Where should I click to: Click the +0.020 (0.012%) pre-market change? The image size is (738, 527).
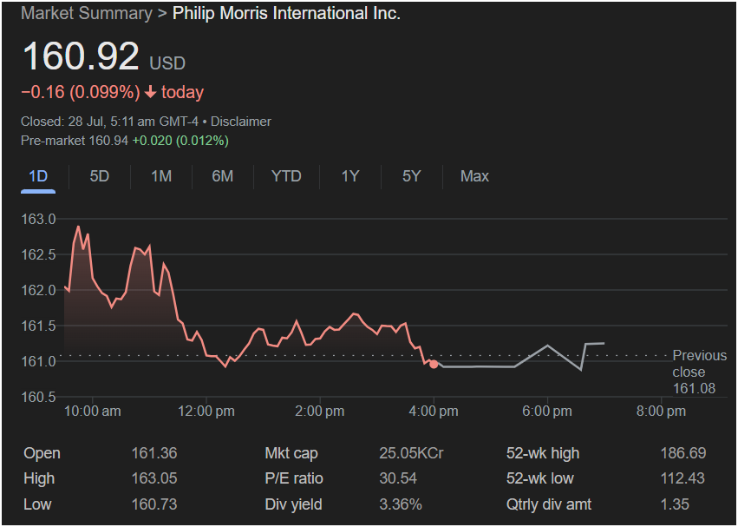[x=180, y=141]
